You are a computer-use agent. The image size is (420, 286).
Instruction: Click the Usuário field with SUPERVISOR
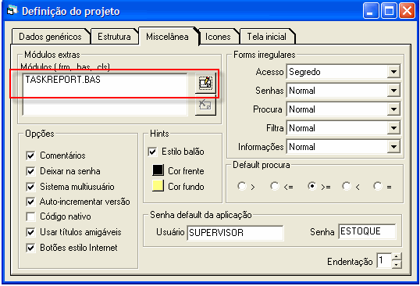235,233
